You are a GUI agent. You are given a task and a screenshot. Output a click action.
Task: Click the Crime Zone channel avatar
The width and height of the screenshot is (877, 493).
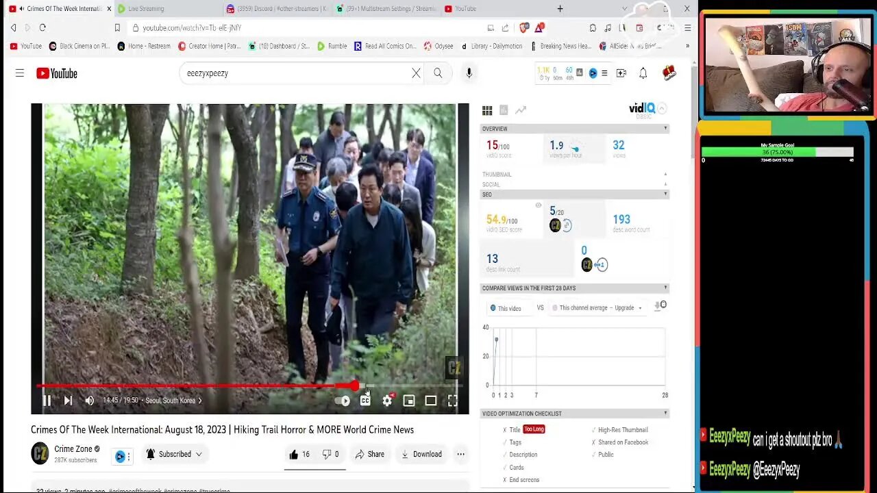40,453
